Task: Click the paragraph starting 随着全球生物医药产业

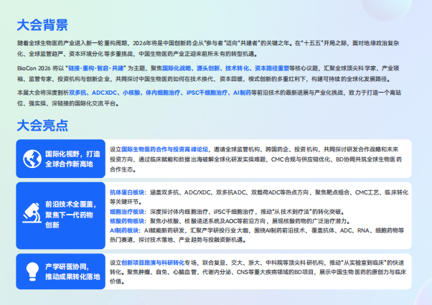Action: pyautogui.click(x=208, y=49)
